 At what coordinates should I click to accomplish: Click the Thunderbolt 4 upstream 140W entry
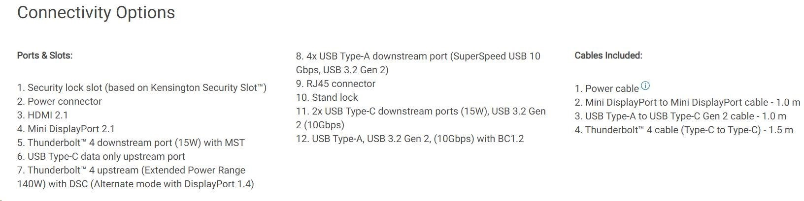(x=132, y=171)
